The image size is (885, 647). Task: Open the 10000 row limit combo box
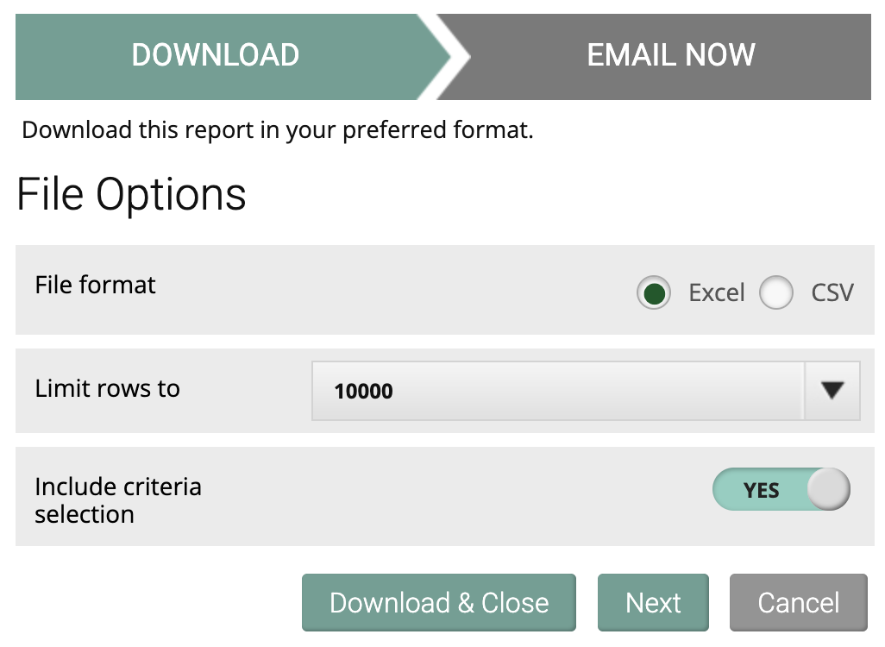(586, 391)
